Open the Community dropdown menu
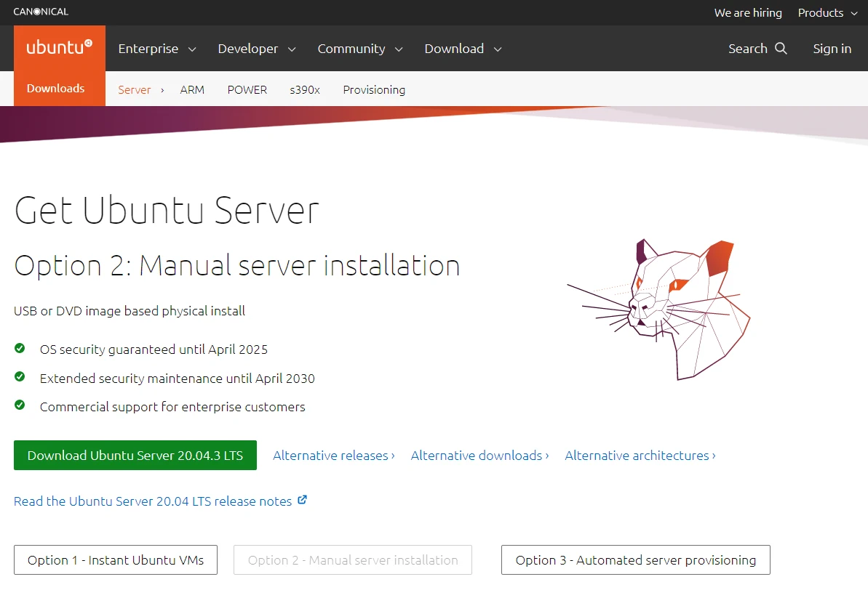 (x=360, y=49)
